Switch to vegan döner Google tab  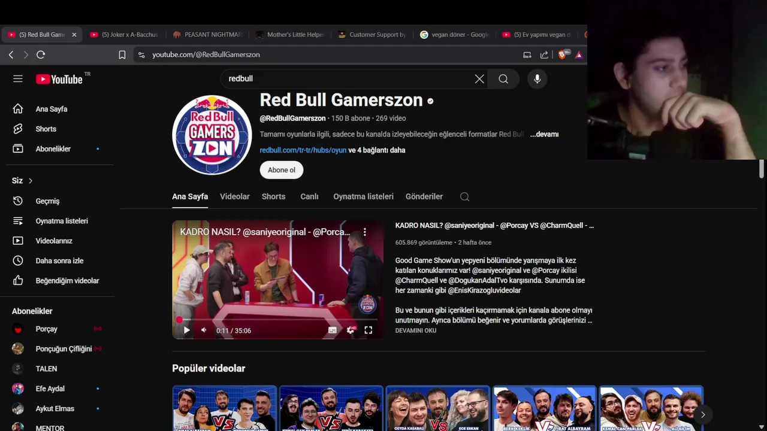click(x=455, y=35)
